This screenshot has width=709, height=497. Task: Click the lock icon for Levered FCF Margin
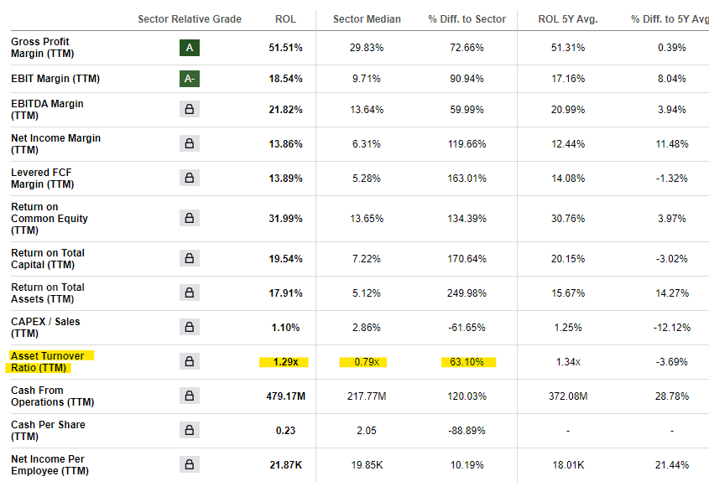click(190, 178)
